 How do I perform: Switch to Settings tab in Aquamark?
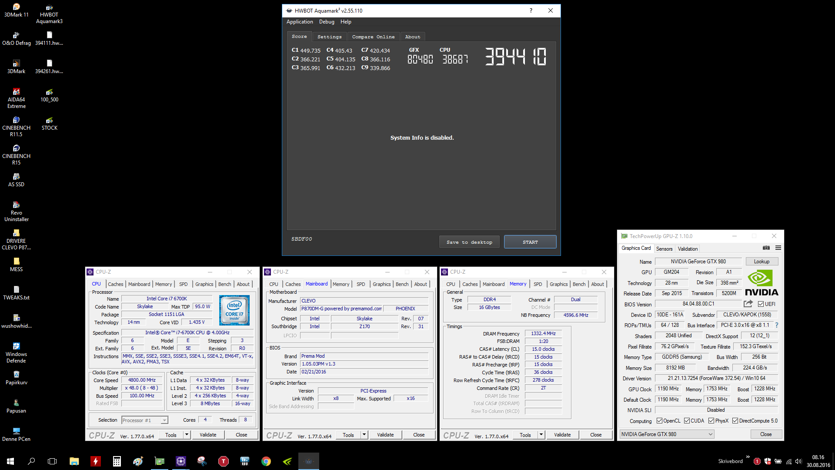[329, 37]
